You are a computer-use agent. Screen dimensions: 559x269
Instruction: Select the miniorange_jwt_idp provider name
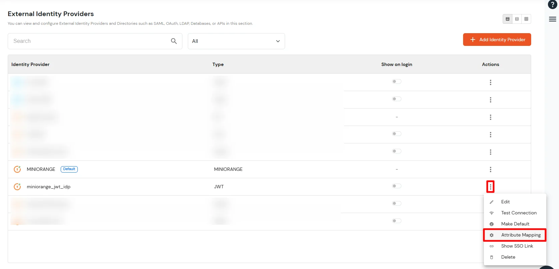click(49, 187)
